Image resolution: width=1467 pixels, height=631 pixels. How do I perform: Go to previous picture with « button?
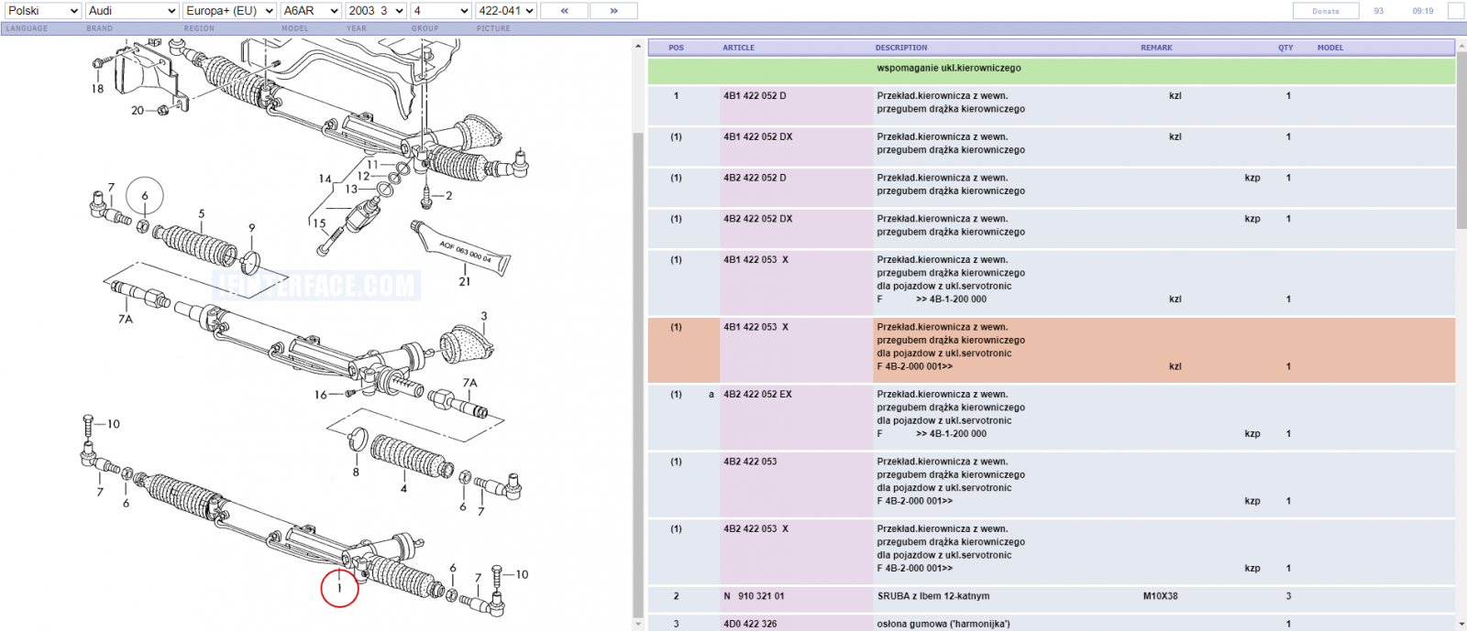click(x=564, y=11)
